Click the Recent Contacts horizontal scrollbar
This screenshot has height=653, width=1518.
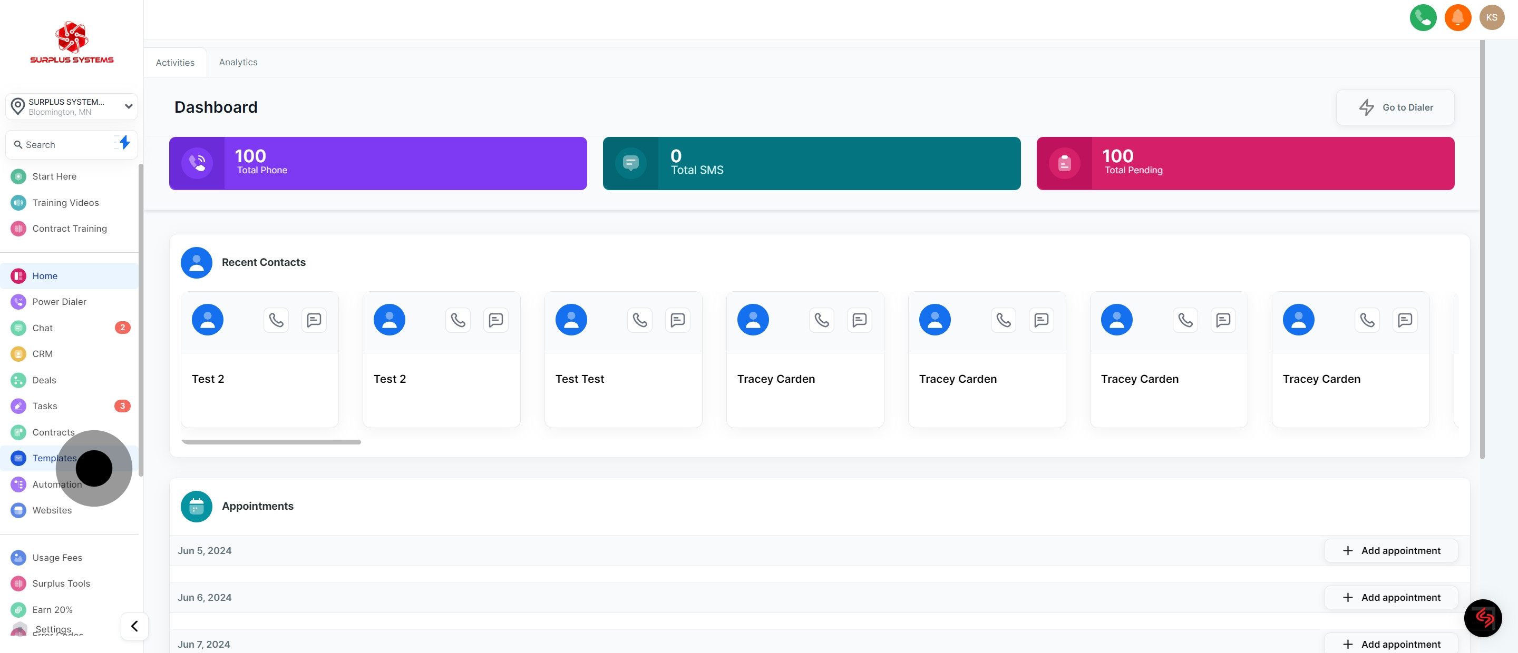pyautogui.click(x=271, y=442)
